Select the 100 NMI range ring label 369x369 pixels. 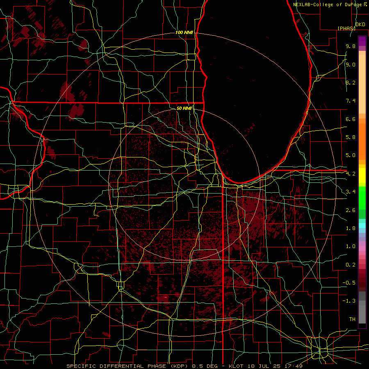[x=184, y=32]
